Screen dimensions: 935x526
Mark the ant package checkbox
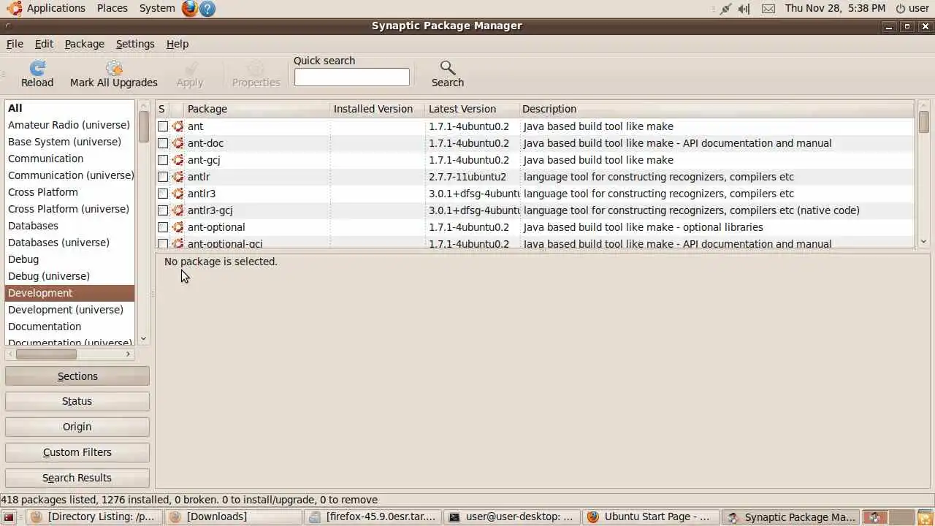click(163, 126)
